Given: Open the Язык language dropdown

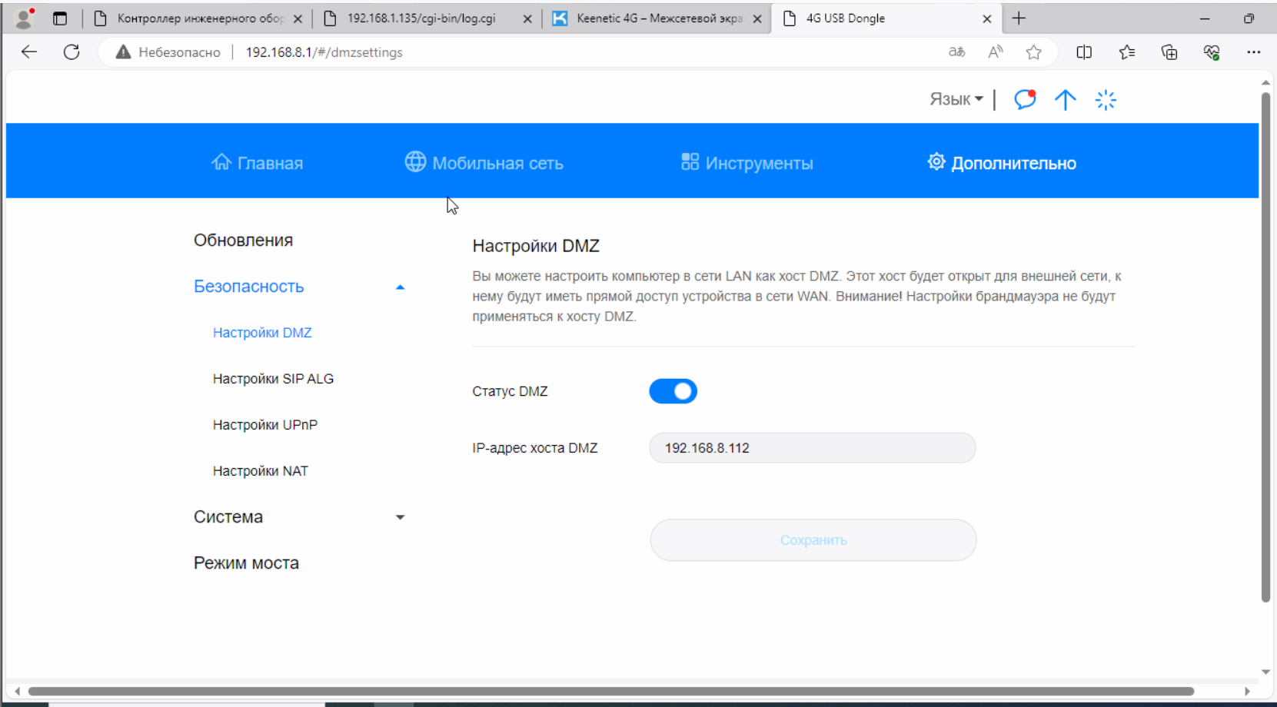Looking at the screenshot, I should [956, 99].
